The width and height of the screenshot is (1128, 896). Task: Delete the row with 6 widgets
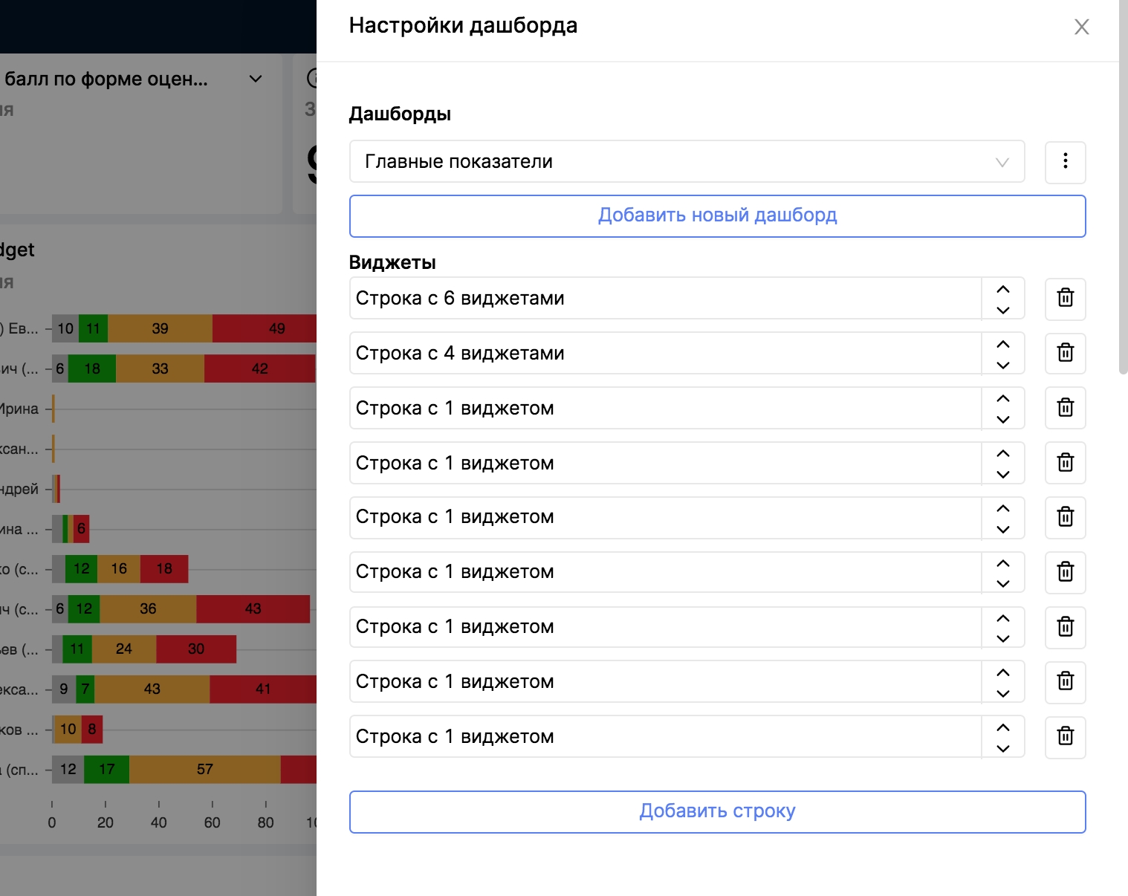(1065, 298)
